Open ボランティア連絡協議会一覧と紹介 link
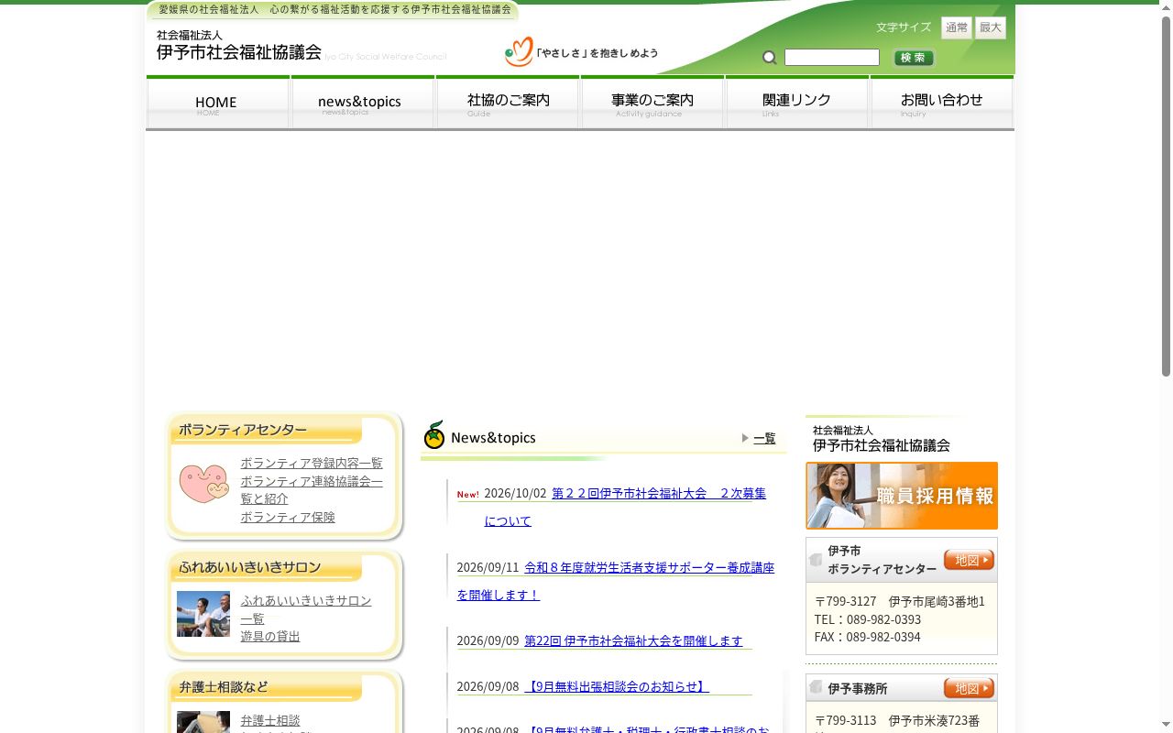The height and width of the screenshot is (733, 1173). point(312,490)
